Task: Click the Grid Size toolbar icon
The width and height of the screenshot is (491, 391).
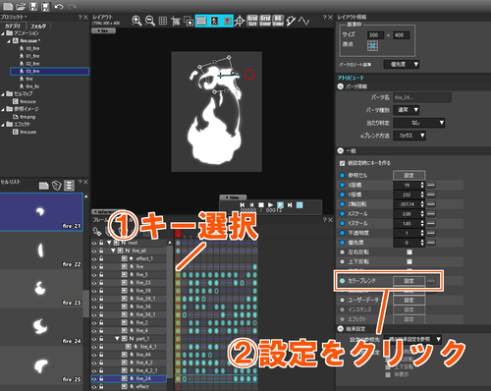Action: pos(252,21)
